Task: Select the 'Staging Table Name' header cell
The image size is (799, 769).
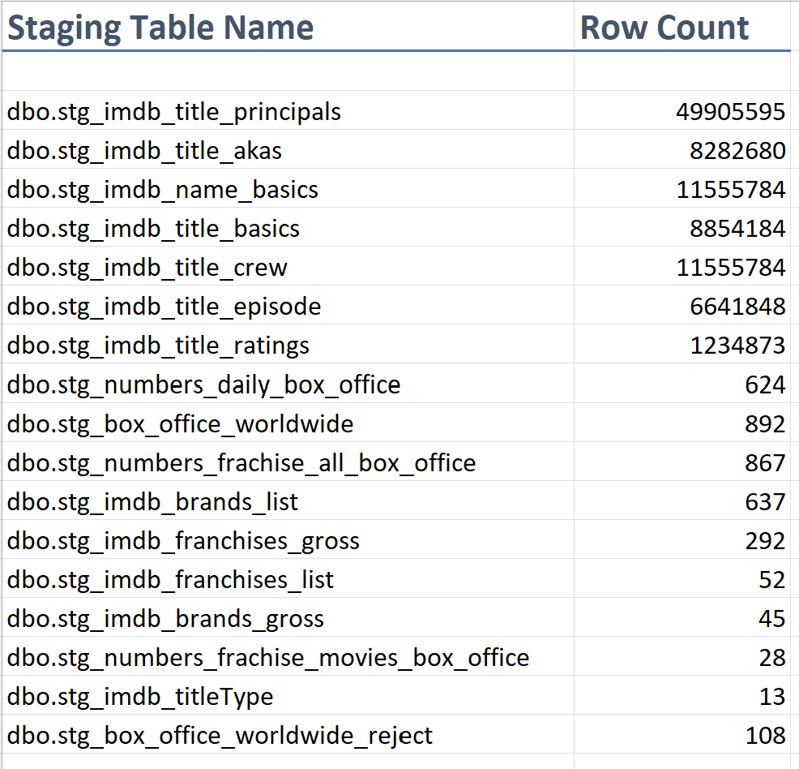Action: point(288,27)
